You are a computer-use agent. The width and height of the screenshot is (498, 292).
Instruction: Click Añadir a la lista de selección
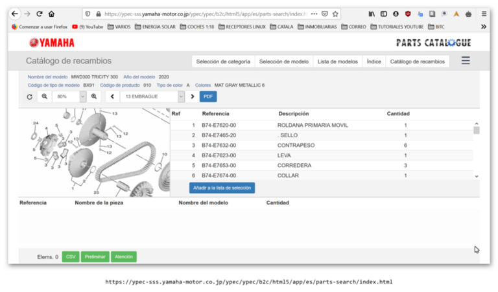pyautogui.click(x=222, y=188)
